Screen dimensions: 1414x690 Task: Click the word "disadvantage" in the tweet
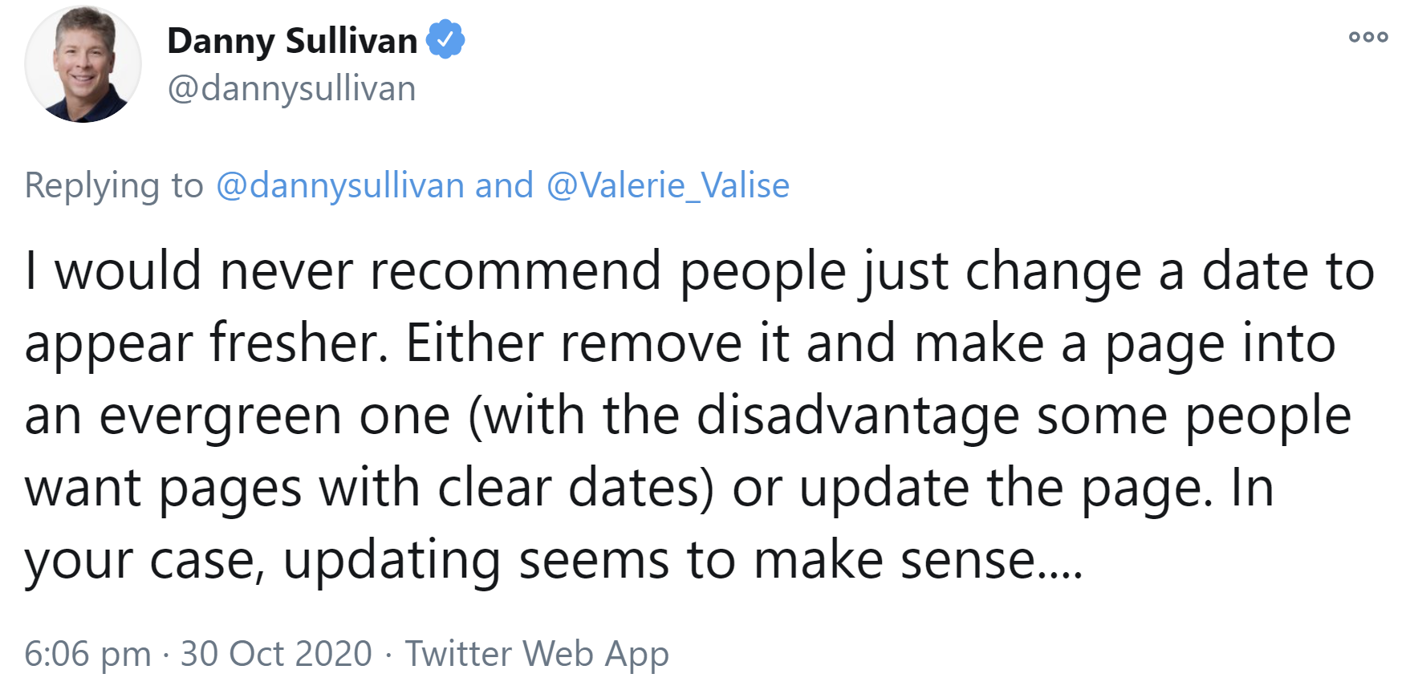[857, 416]
